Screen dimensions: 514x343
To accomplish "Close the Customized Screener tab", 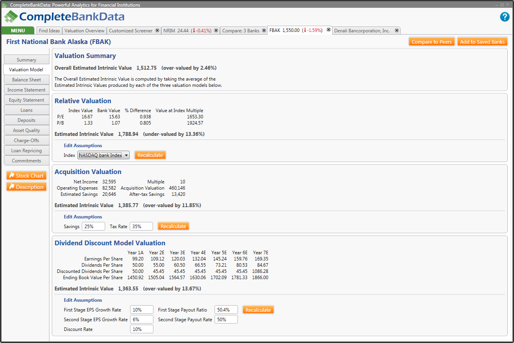I will pos(157,30).
